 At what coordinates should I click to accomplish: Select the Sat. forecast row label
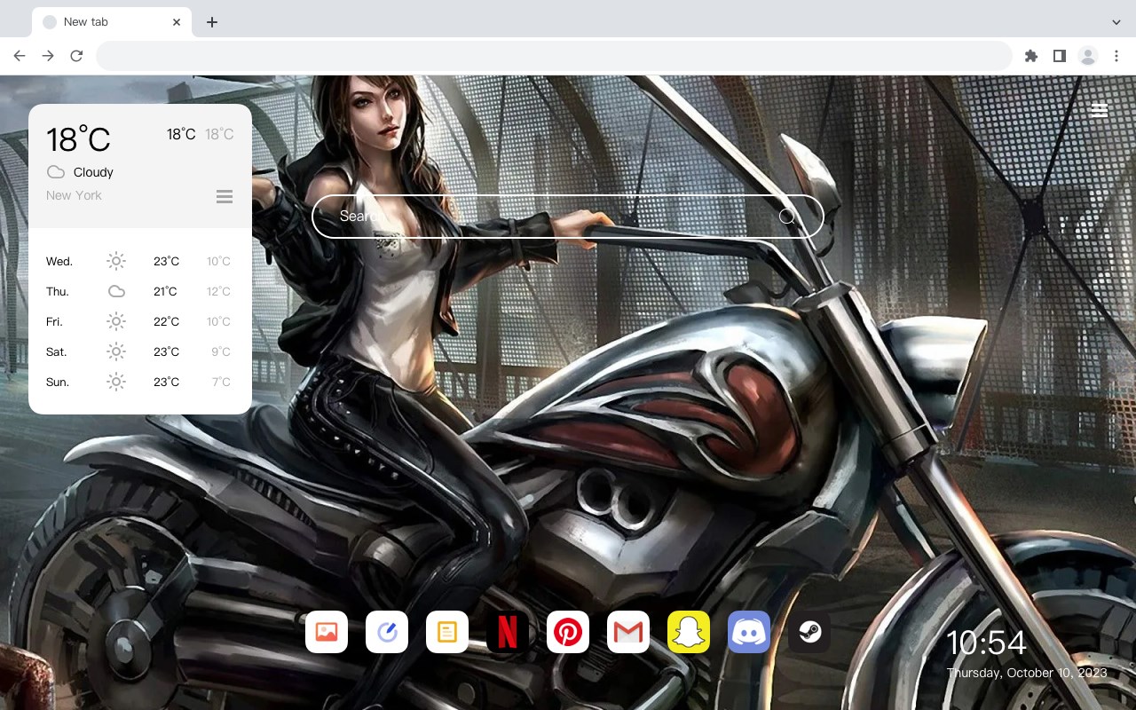[57, 351]
